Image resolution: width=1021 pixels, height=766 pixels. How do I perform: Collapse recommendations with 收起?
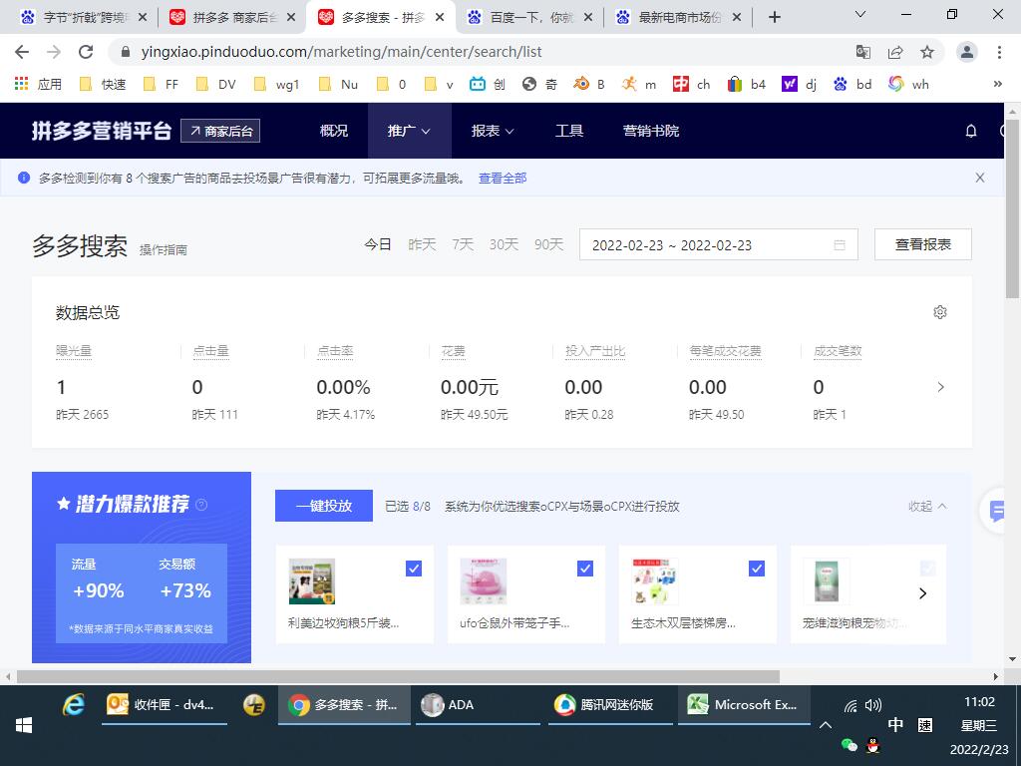pos(927,506)
